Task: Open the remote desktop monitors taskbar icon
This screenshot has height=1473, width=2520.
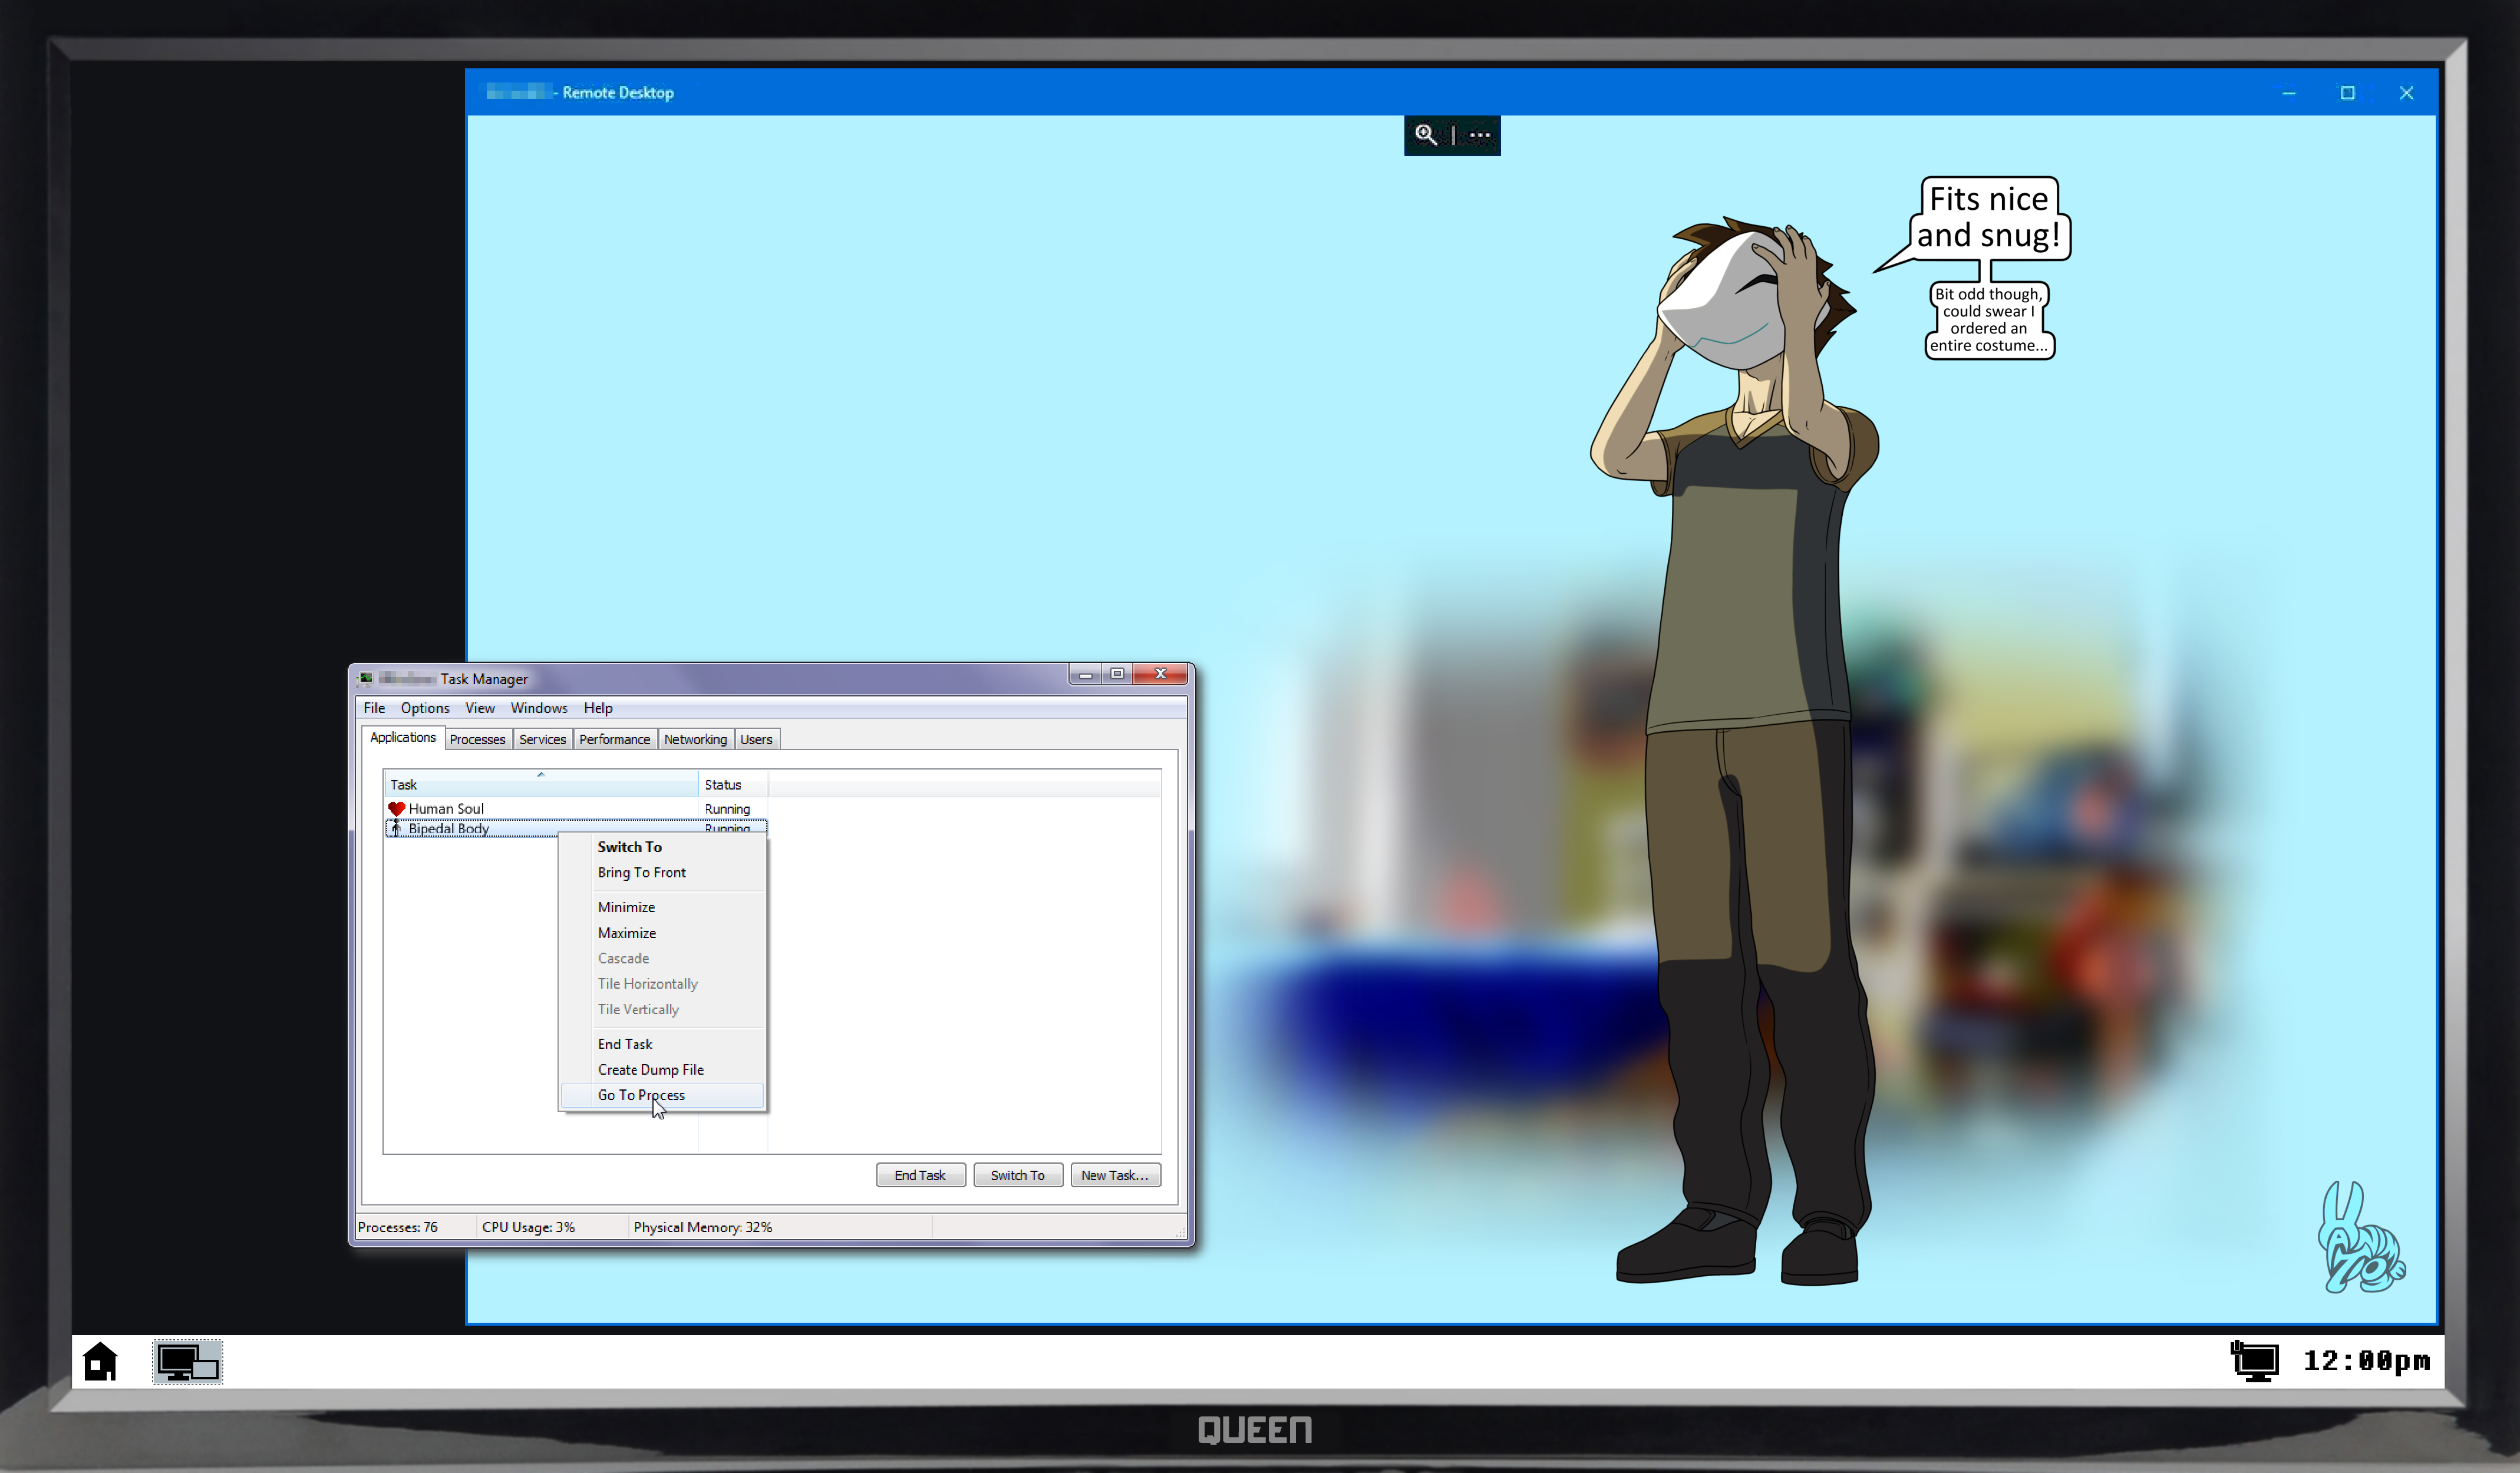Action: coord(188,1362)
